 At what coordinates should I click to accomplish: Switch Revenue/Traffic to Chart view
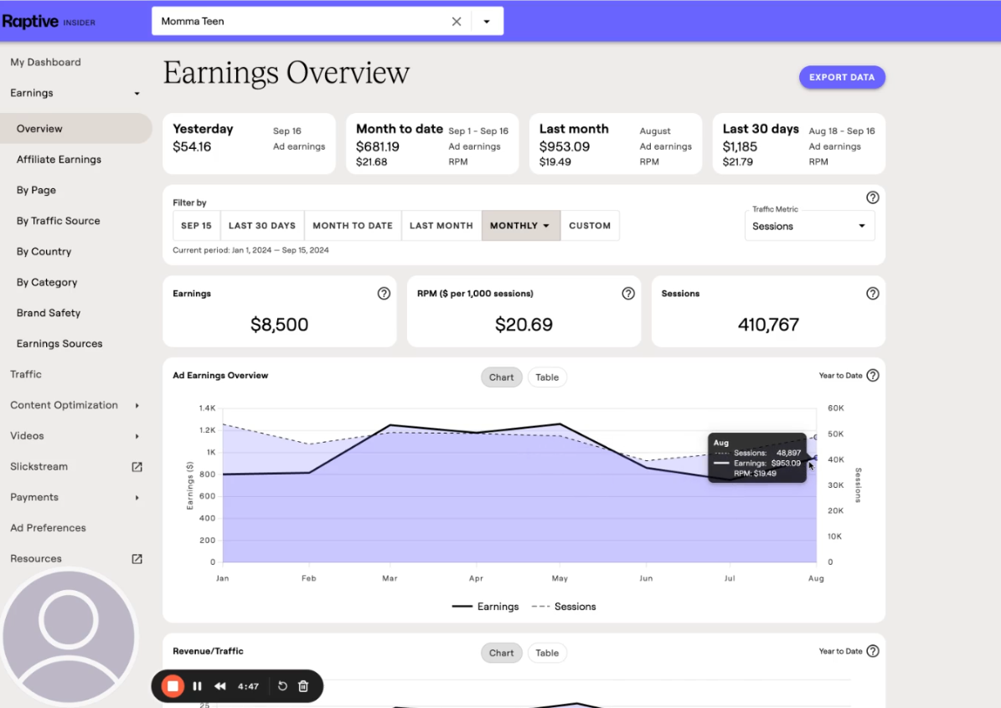(501, 653)
